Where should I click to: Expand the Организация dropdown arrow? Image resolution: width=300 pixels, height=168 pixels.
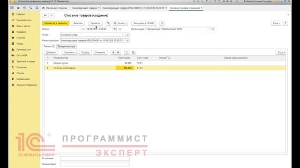pos(210,29)
